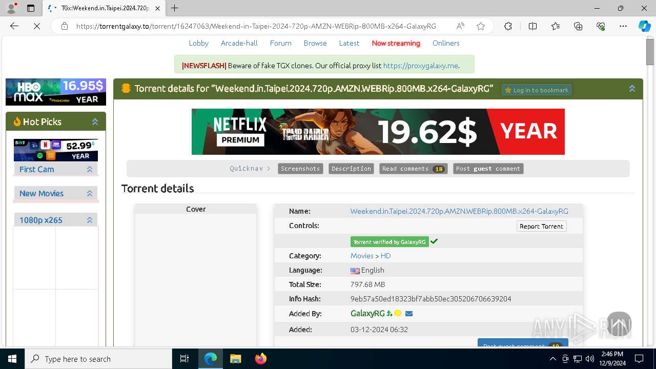
Task: Click Post guest comment in Quicknav
Action: [x=488, y=169]
